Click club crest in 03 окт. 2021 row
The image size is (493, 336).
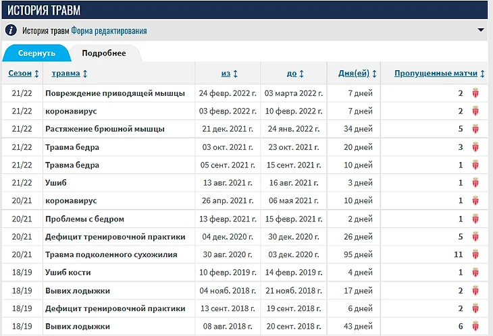click(x=475, y=147)
